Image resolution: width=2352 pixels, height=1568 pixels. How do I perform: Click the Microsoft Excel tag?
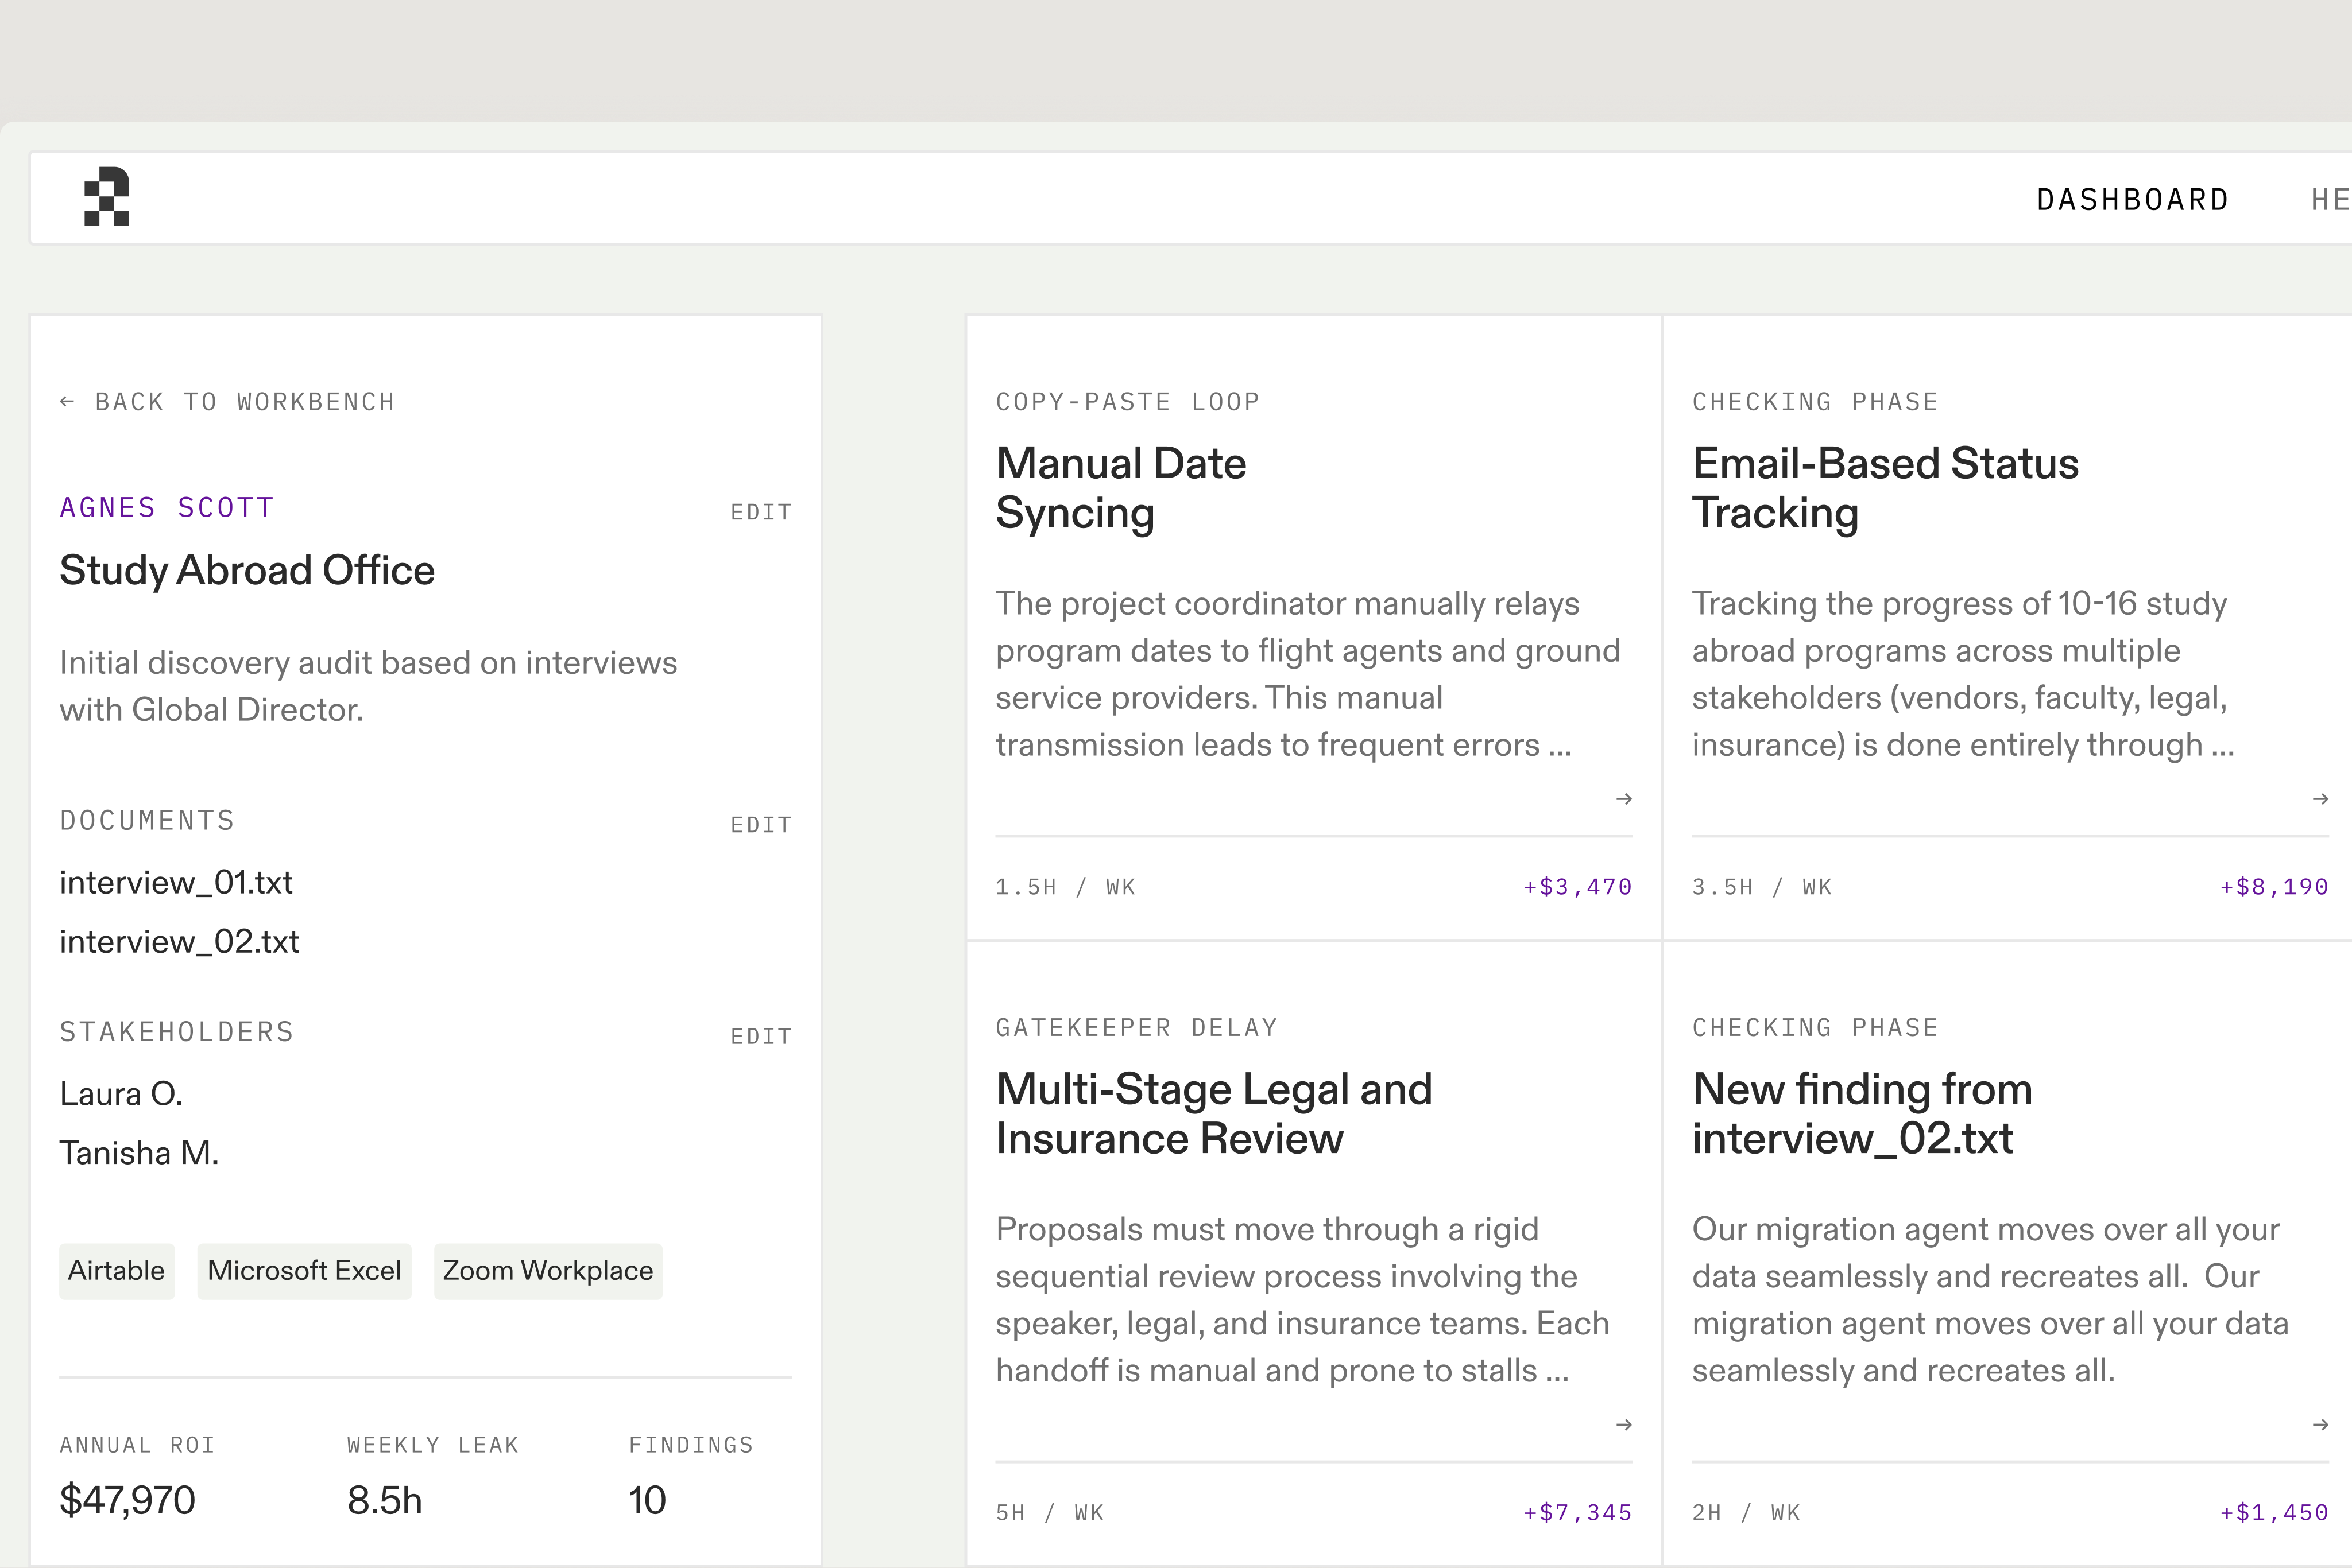(304, 1271)
